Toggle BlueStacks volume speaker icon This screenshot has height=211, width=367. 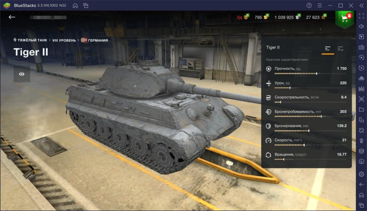(361, 27)
